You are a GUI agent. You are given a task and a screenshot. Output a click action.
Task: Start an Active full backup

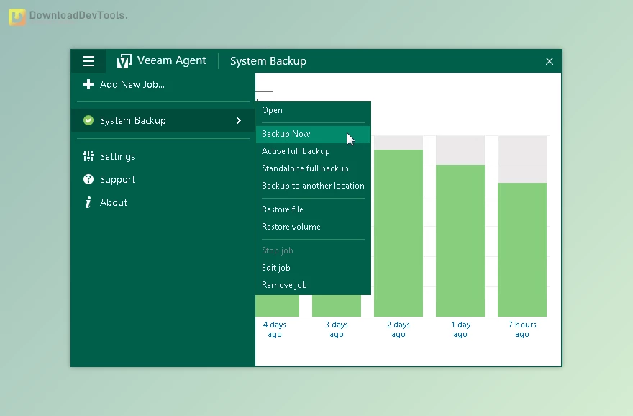tap(296, 151)
